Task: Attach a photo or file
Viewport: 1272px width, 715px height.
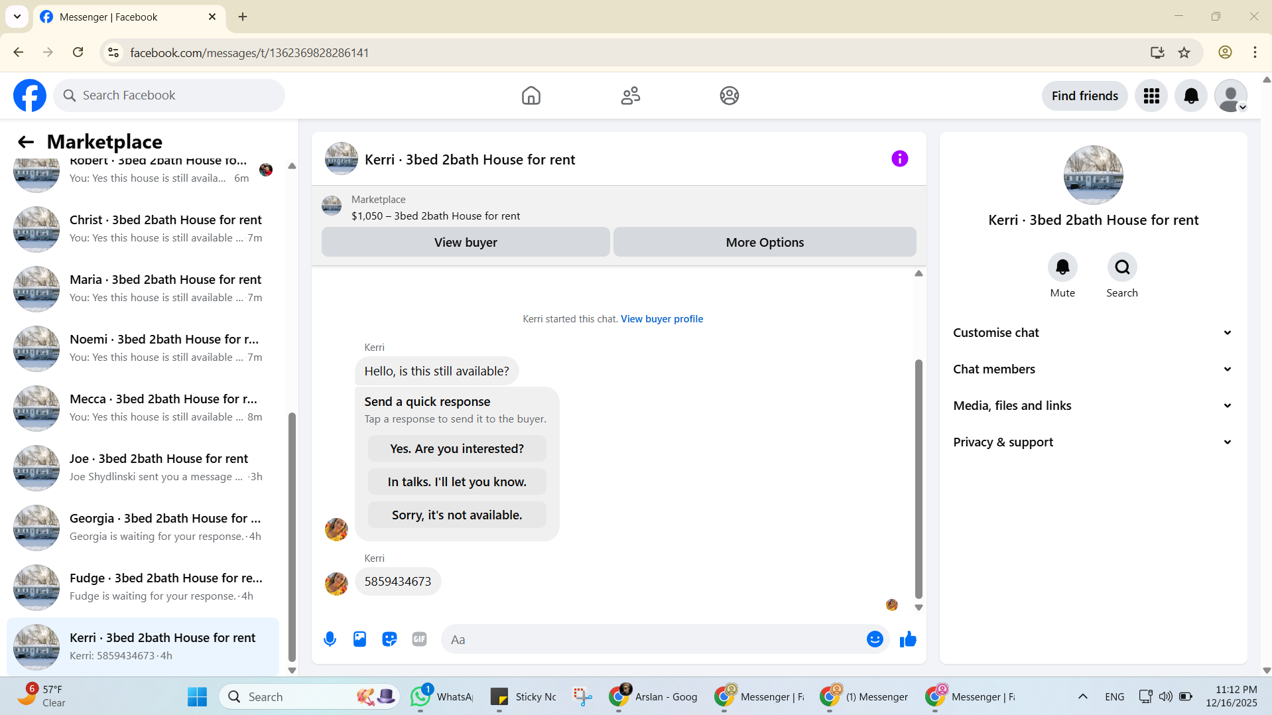Action: tap(359, 639)
